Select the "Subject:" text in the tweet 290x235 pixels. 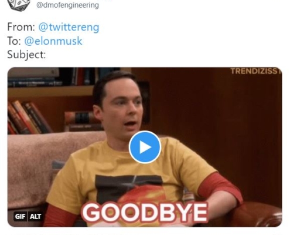point(26,55)
